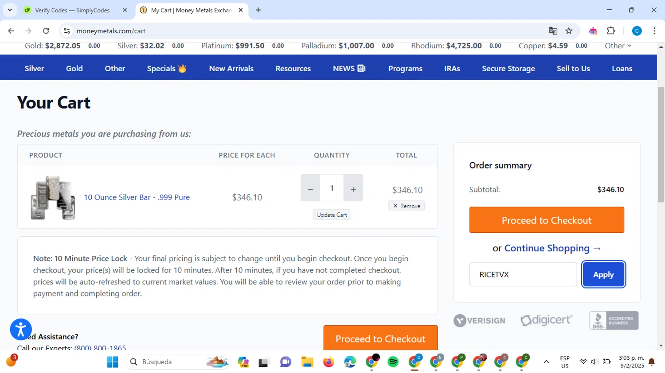Open Microsoft Edge from the taskbar
This screenshot has height=373, width=665.
click(x=350, y=362)
